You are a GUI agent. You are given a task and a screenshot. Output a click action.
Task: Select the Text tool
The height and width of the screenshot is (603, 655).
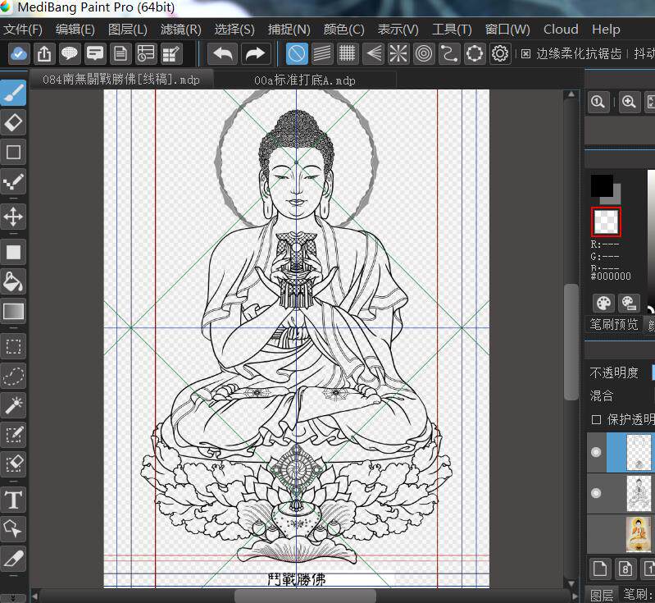[x=13, y=500]
